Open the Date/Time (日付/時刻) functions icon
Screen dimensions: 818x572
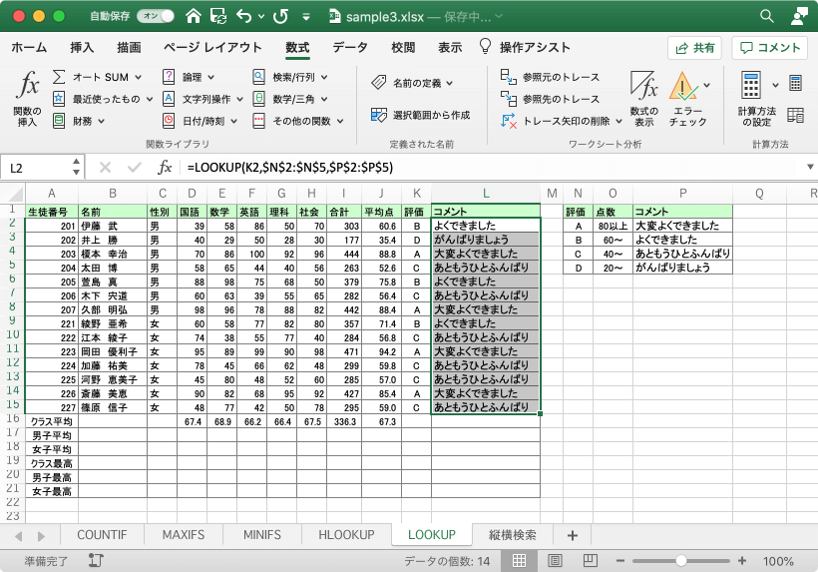click(x=169, y=121)
